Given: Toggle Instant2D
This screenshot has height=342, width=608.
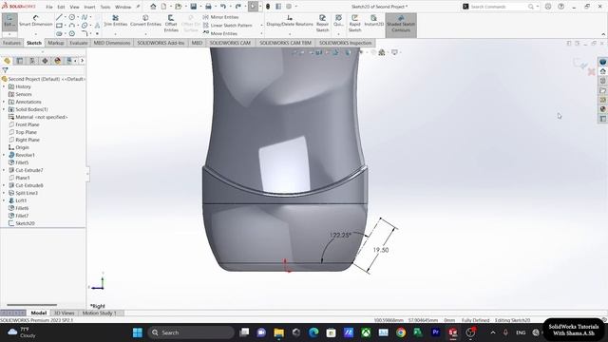Looking at the screenshot, I should pos(373,21).
